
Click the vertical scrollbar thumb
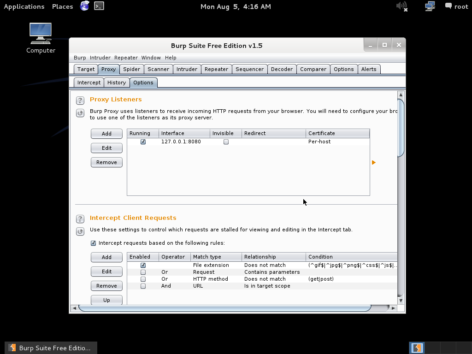pyautogui.click(x=401, y=128)
